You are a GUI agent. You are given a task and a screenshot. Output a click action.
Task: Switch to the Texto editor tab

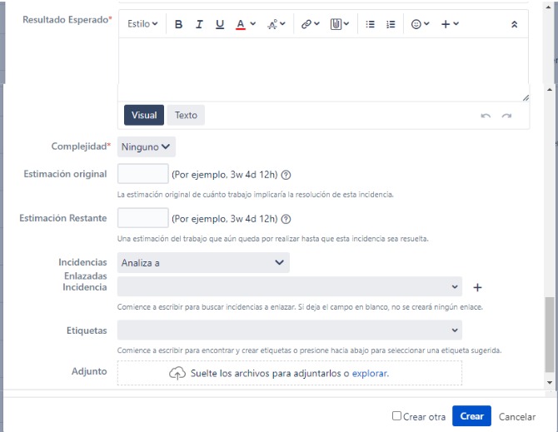[186, 115]
